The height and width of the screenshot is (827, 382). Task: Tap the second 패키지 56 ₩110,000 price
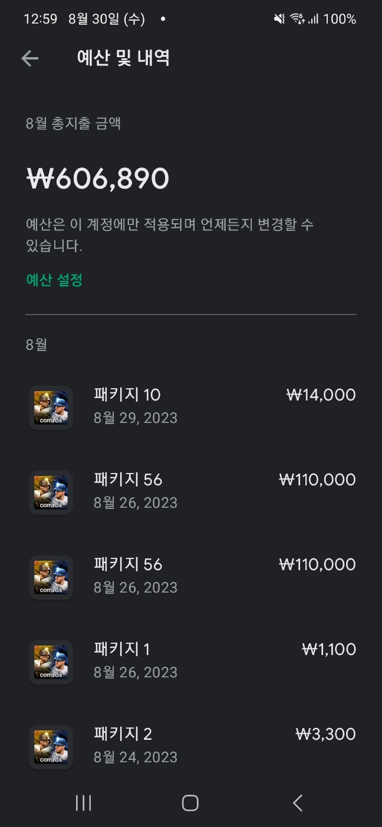(x=317, y=564)
